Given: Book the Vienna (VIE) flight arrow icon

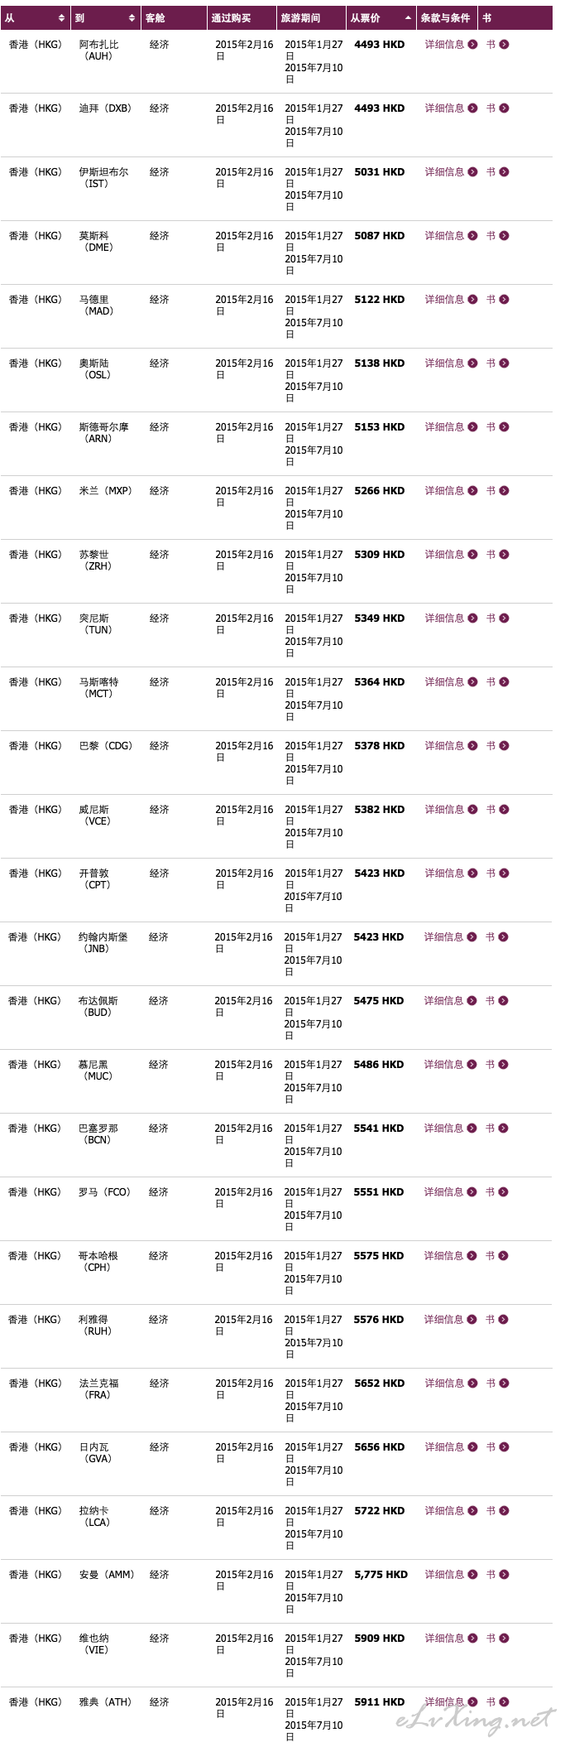Looking at the screenshot, I should [505, 1639].
